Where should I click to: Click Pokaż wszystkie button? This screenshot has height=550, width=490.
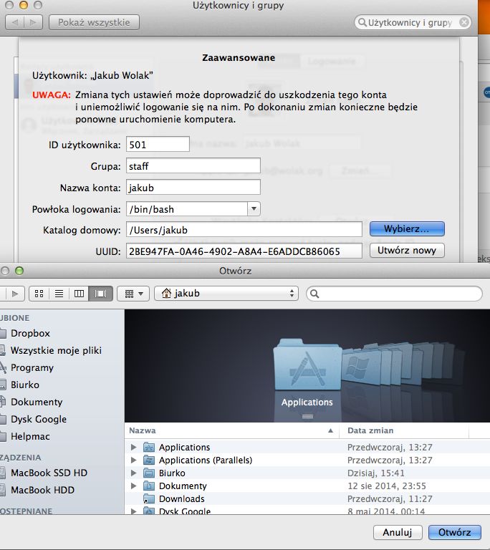pos(94,22)
